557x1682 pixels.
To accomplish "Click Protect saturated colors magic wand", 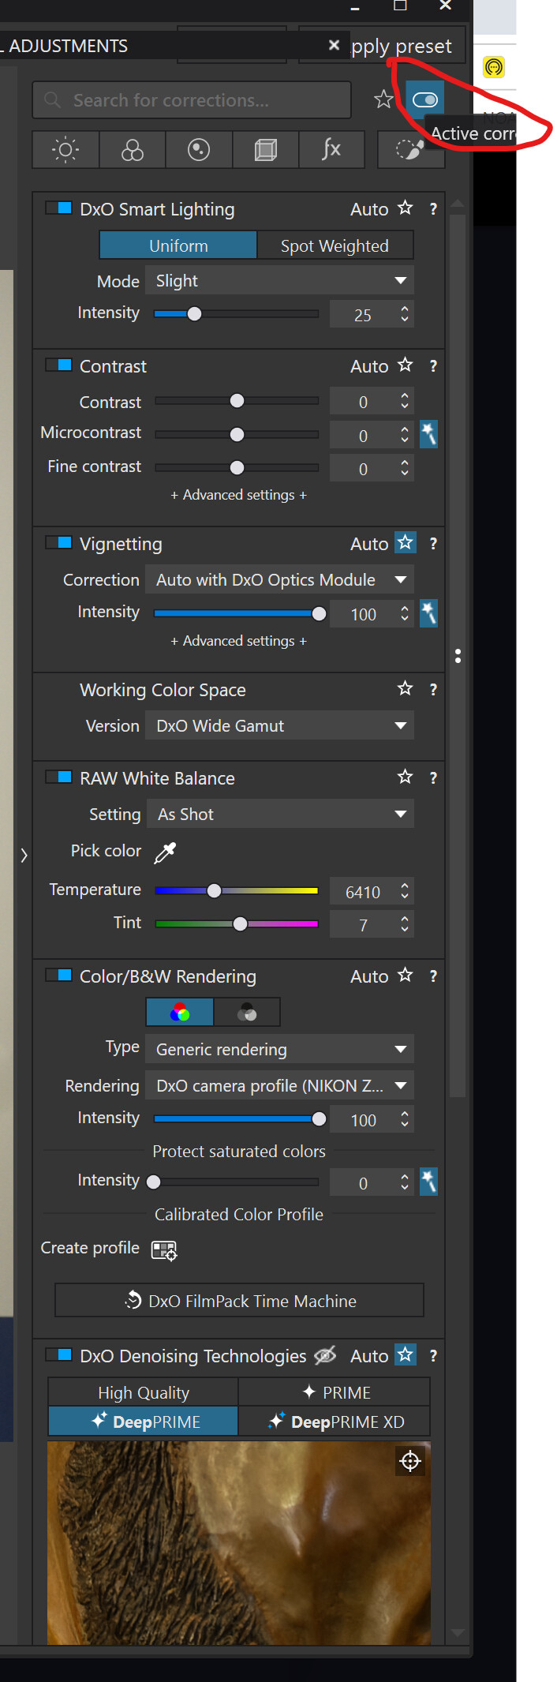I will click(428, 1182).
